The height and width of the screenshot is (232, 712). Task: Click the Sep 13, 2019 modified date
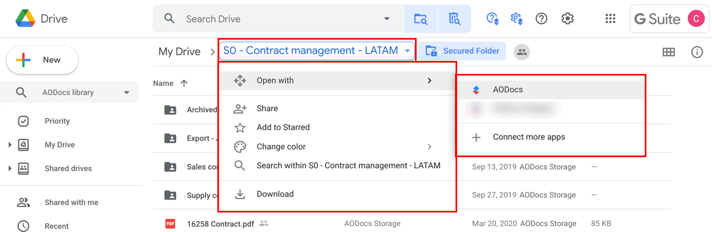pos(493,167)
